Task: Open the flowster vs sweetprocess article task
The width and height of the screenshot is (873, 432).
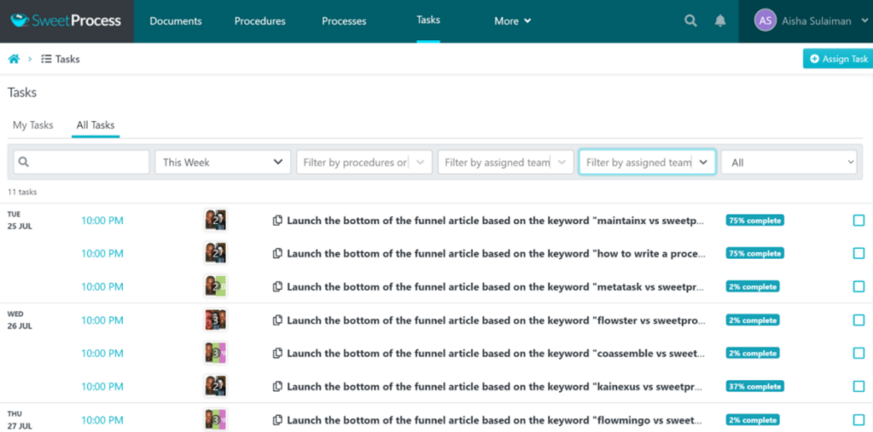Action: coord(496,320)
